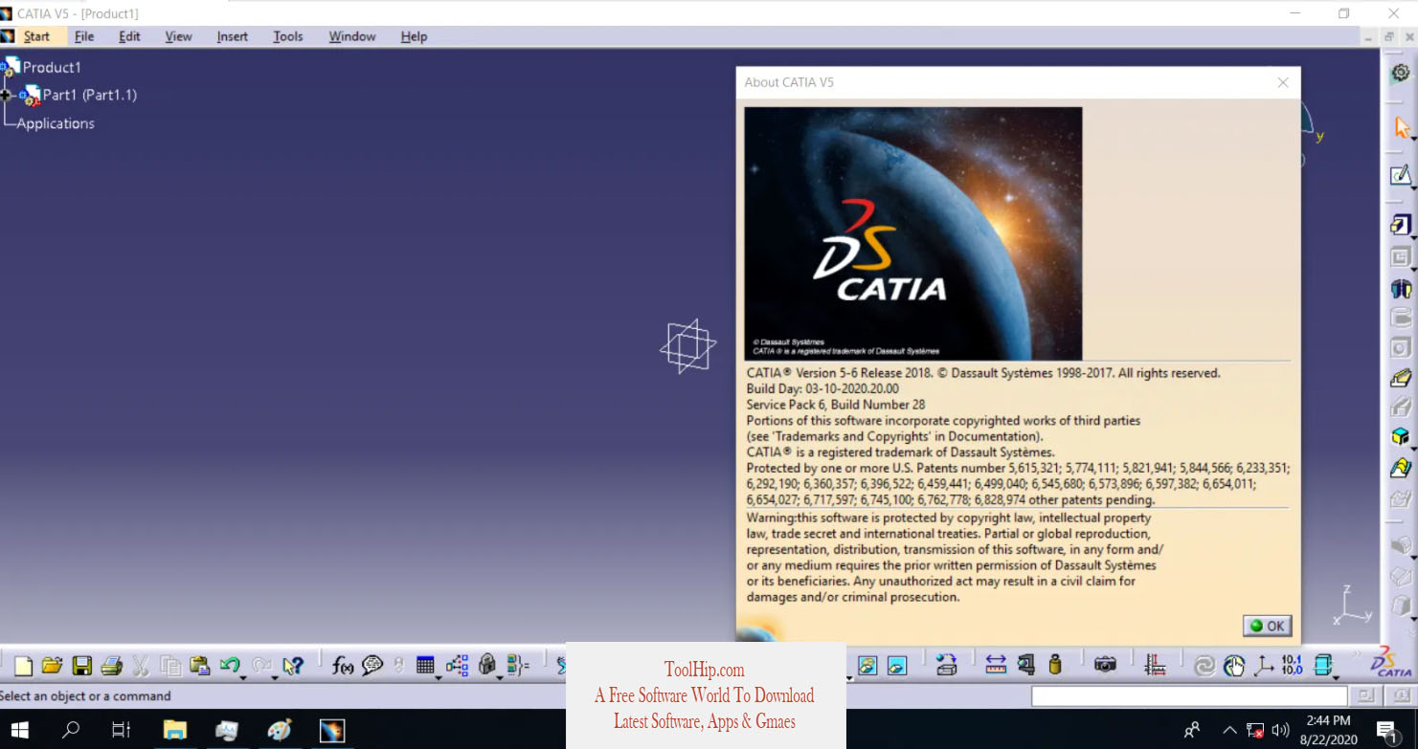
Task: Select Applications in the specification tree
Action: (x=56, y=123)
